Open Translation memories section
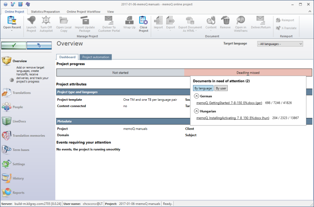The width and height of the screenshot is (314, 207). point(29,135)
